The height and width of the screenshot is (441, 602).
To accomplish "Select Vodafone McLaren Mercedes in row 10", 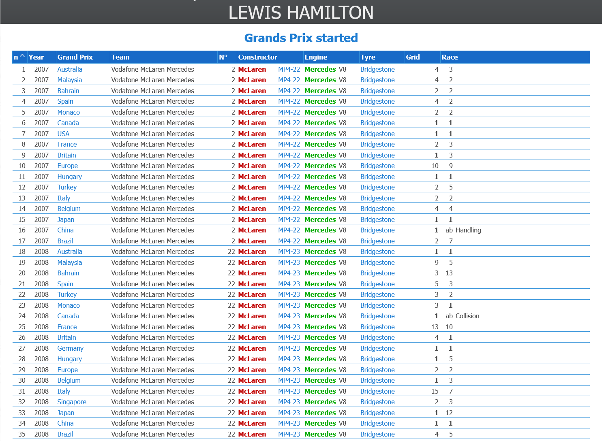I will click(153, 166).
